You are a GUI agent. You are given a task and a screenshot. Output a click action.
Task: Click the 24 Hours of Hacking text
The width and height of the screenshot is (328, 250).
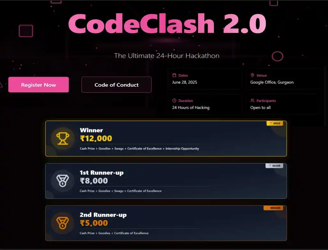[x=191, y=108]
